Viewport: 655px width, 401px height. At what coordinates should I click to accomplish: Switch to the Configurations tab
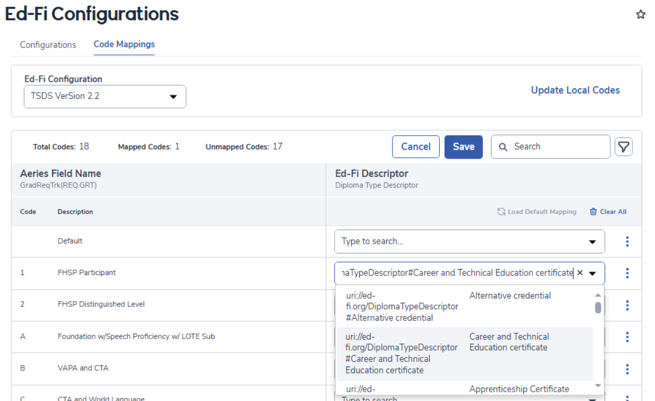pos(48,45)
